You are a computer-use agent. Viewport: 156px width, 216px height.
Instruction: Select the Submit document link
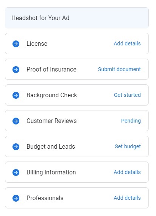coord(119,69)
